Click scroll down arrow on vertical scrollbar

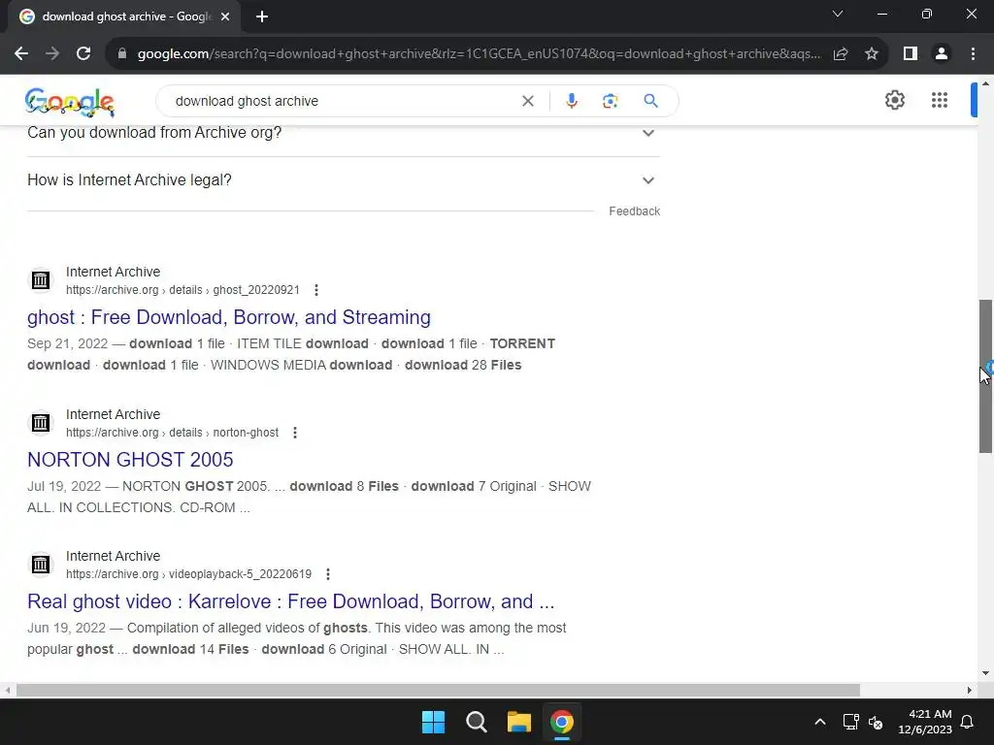click(985, 673)
